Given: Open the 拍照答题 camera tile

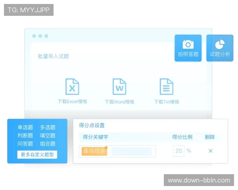Looking at the screenshot, I should coord(188,48).
